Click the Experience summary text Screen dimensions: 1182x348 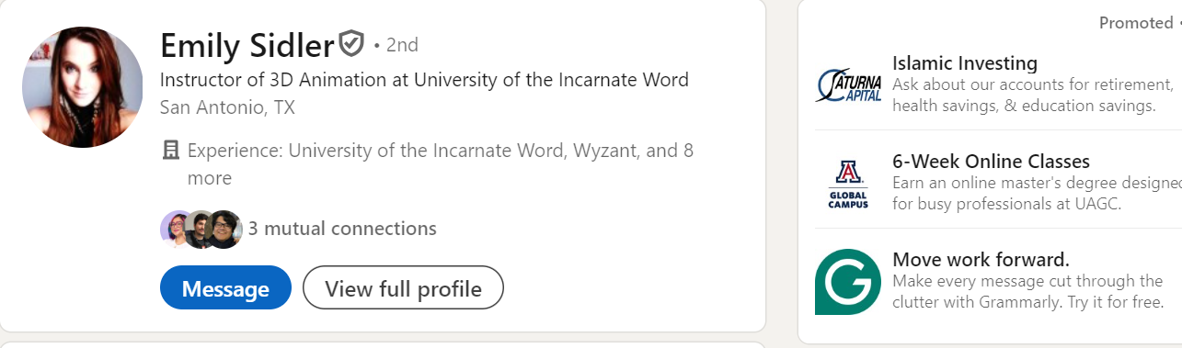coord(441,164)
